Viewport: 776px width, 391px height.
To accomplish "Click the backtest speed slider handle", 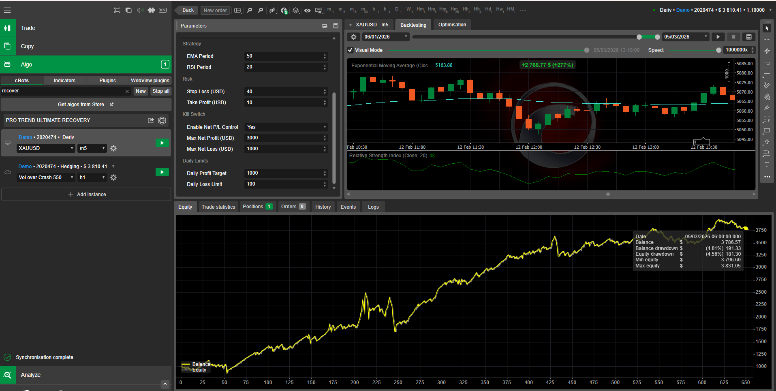I will pyautogui.click(x=718, y=50).
